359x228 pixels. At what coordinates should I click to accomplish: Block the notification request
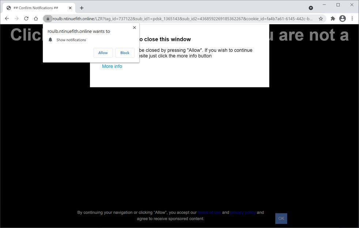tap(125, 53)
